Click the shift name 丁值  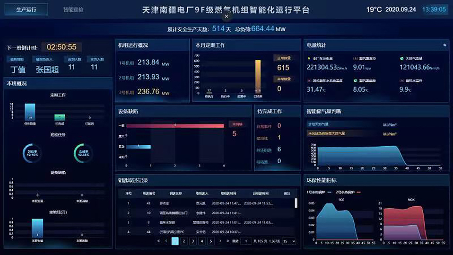(x=18, y=70)
